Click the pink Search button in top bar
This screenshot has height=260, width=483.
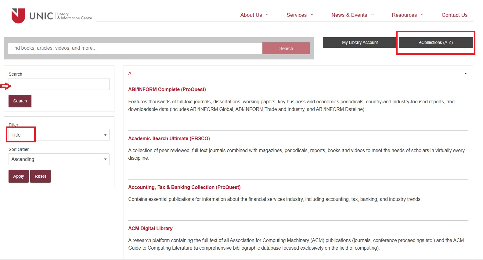[x=286, y=48]
